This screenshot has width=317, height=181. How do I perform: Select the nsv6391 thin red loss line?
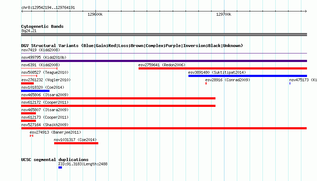point(39,68)
